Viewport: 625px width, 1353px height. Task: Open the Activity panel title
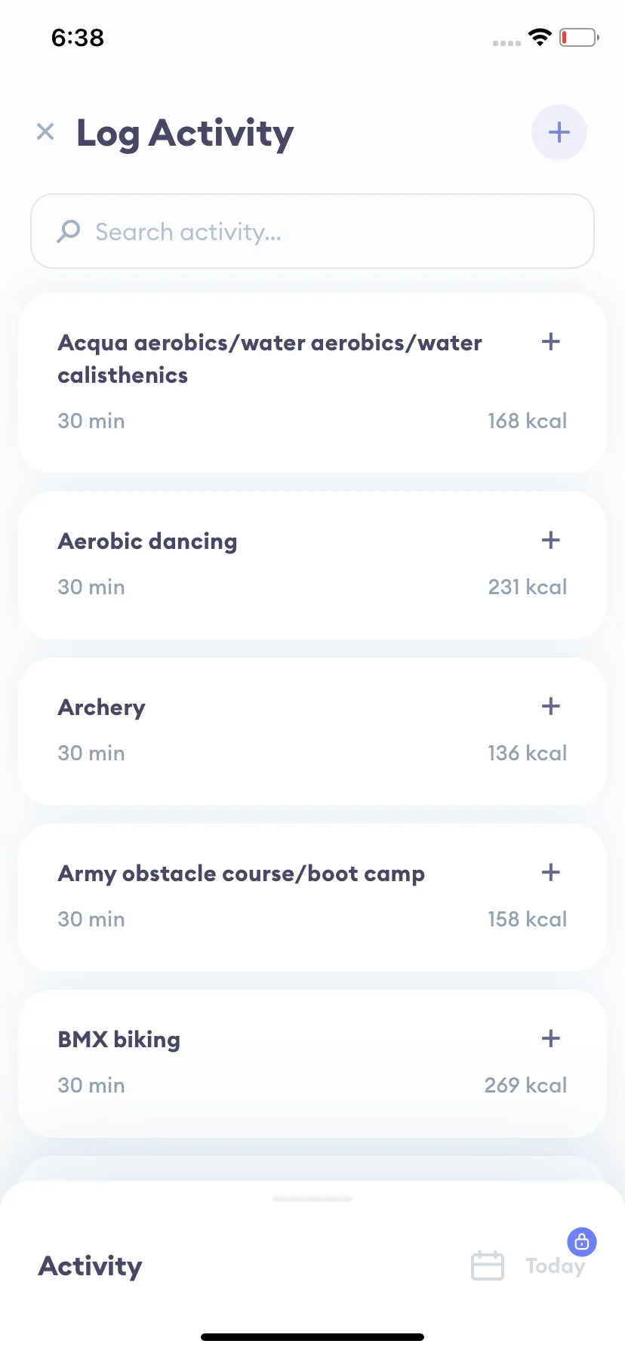coord(90,1266)
